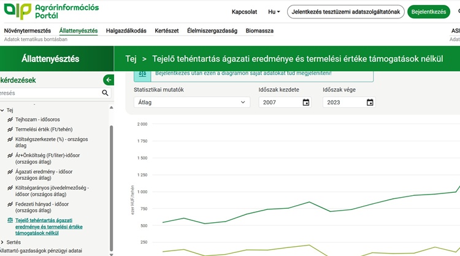
Task: Open the calendar picker for Időszak kezdete
Action: click(x=306, y=103)
